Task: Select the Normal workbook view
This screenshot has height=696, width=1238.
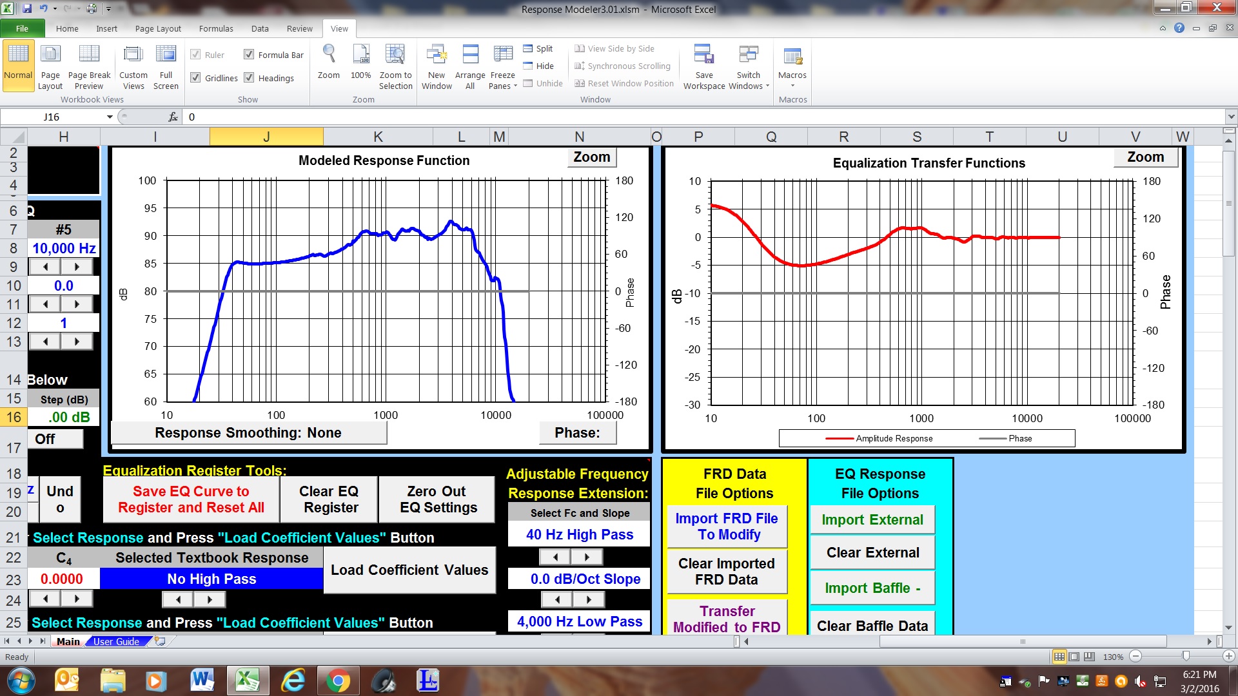Action: pos(18,66)
